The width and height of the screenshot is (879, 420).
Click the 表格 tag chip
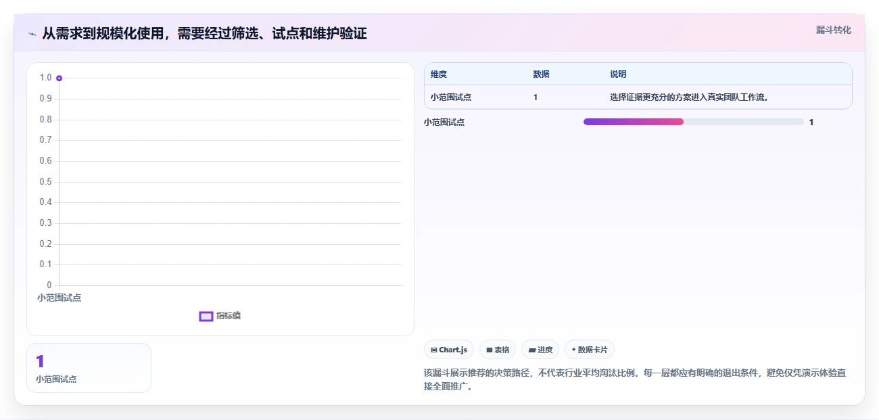click(x=498, y=350)
